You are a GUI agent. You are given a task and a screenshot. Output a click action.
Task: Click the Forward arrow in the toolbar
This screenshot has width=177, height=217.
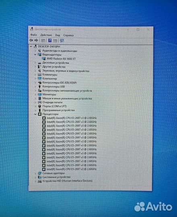click(36, 40)
